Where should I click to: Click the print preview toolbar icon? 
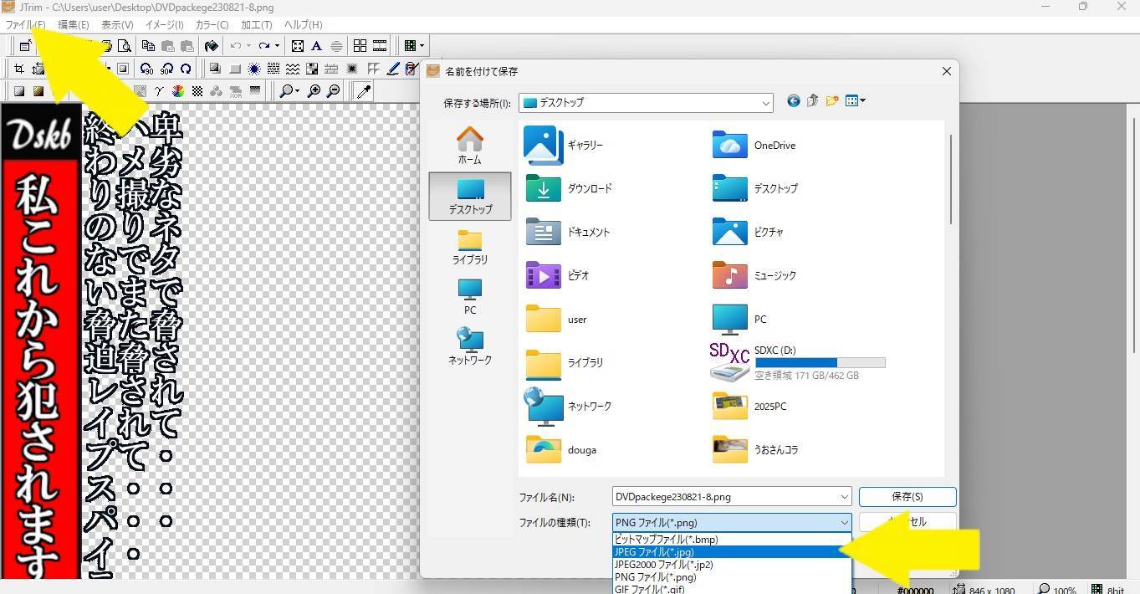coord(125,46)
